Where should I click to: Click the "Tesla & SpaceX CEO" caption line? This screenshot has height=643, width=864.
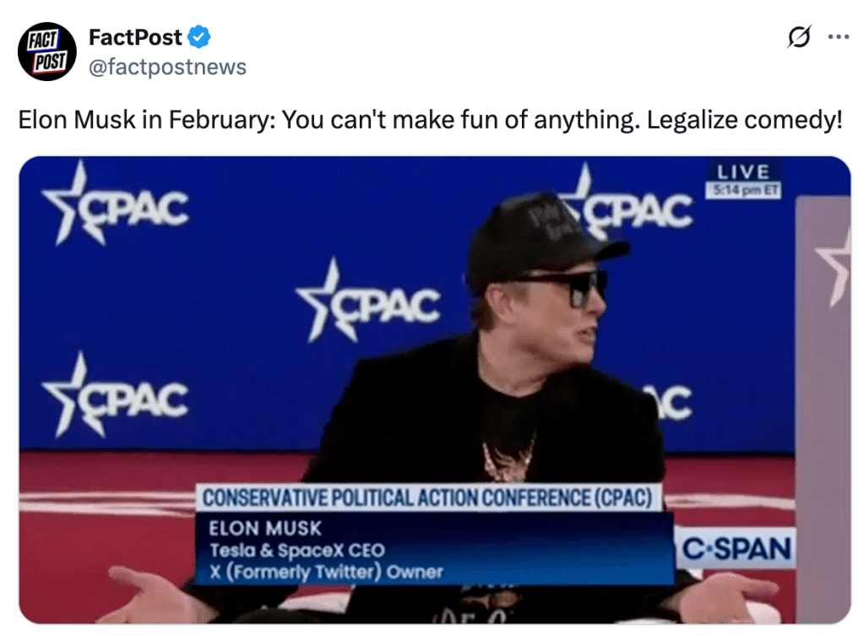click(x=296, y=551)
